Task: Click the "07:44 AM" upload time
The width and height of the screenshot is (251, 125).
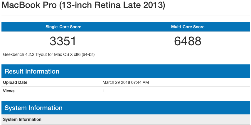Action: 141,83
